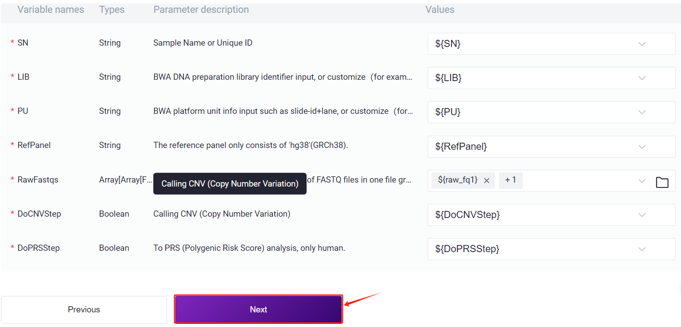Click the Next button
Viewport: 681px width, 327px height.
258,309
